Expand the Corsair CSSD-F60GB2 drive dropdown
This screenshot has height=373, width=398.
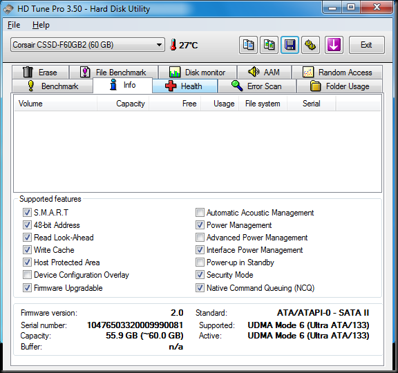click(88, 45)
